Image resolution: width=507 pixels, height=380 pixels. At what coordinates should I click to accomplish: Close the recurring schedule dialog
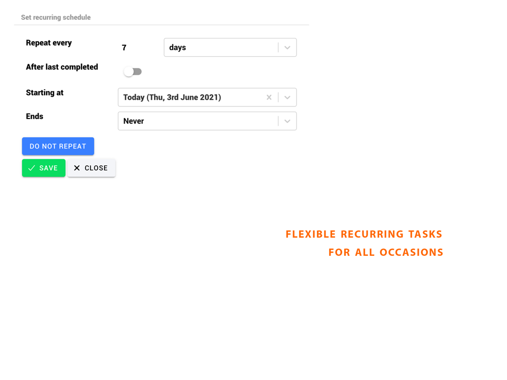pos(91,168)
